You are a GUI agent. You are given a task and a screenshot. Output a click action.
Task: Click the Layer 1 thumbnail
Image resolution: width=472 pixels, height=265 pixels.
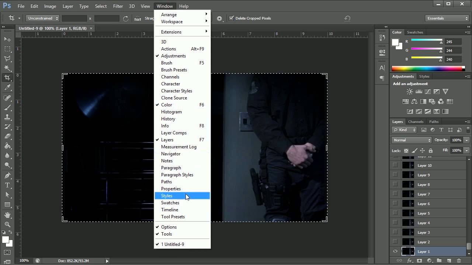pyautogui.click(x=408, y=251)
